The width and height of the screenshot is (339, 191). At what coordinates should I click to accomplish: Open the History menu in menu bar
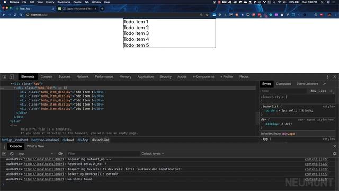(50, 2)
